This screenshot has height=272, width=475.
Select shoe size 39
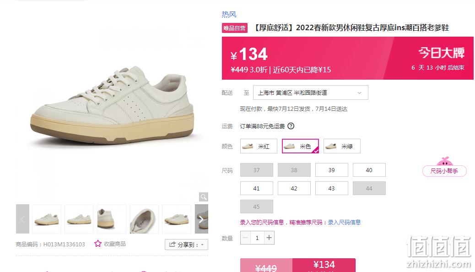332,170
